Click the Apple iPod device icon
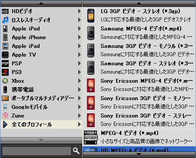 5,29
